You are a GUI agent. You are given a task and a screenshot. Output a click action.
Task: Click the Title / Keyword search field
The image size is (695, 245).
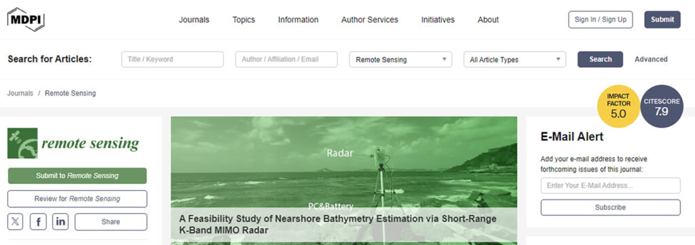(x=172, y=59)
